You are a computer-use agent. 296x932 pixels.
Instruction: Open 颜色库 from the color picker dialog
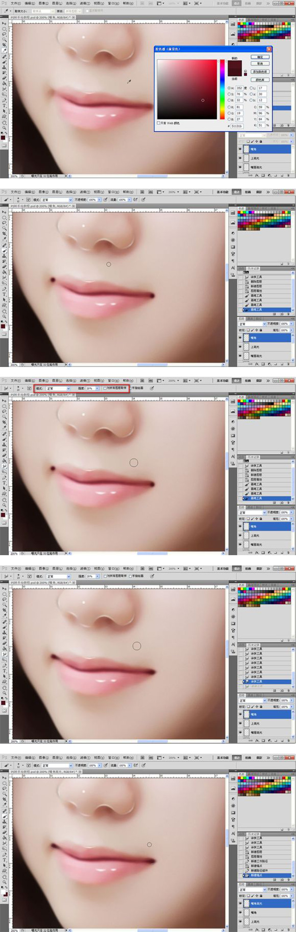pos(260,80)
